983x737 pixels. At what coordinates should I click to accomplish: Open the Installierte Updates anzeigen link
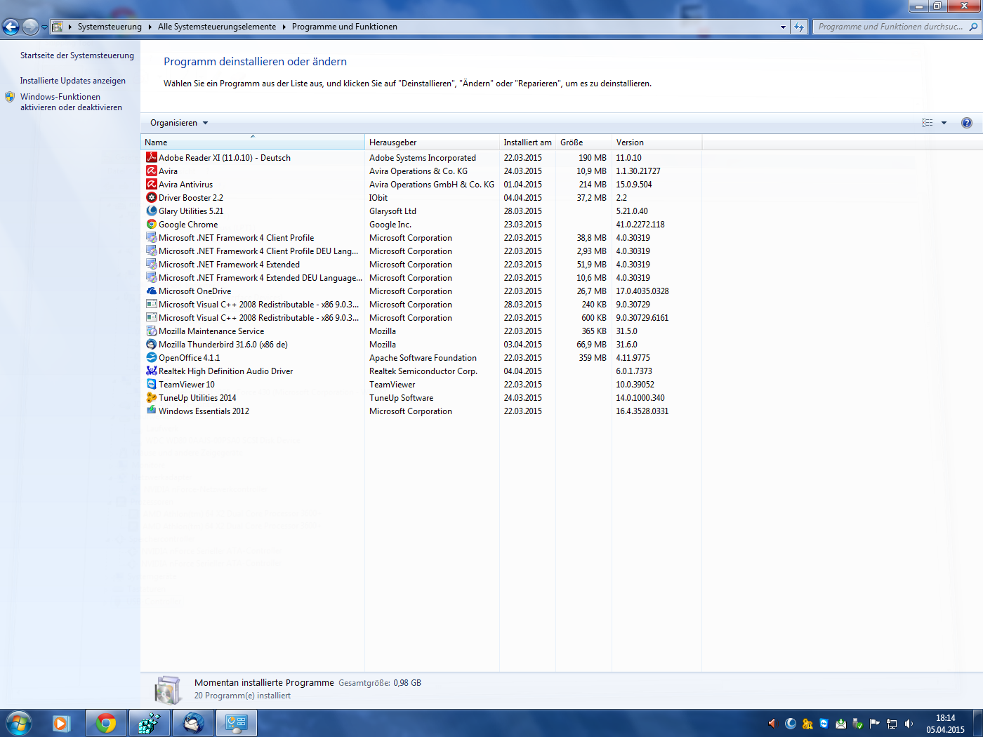73,81
